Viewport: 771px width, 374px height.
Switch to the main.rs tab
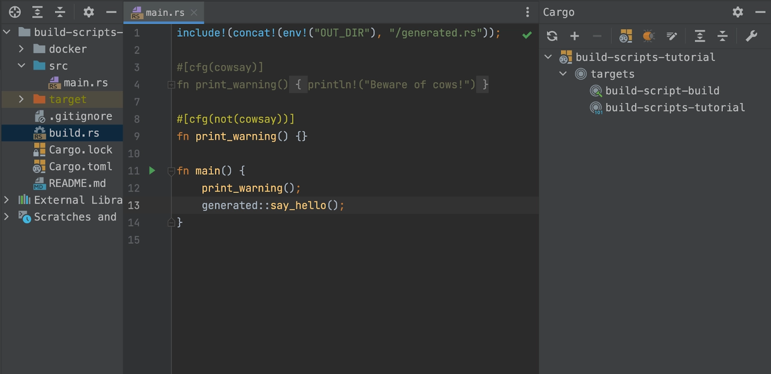tap(165, 13)
